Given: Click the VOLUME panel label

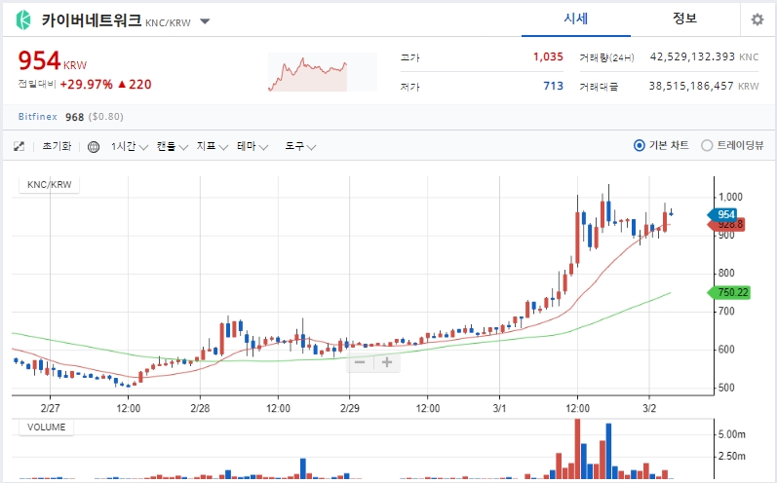Looking at the screenshot, I should [x=46, y=427].
